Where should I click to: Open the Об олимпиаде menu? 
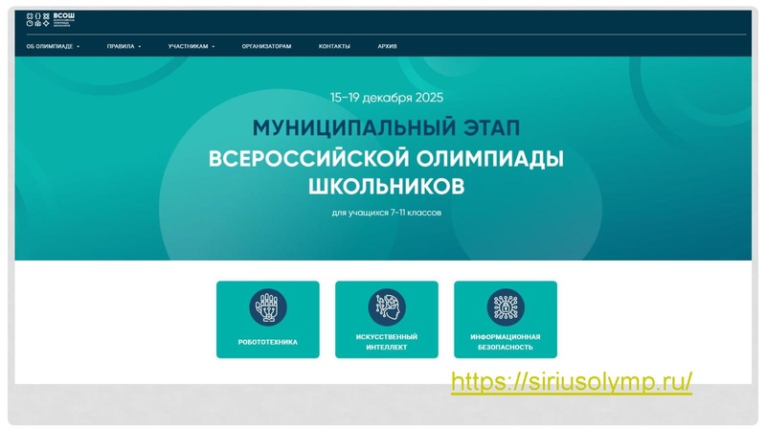pos(50,46)
